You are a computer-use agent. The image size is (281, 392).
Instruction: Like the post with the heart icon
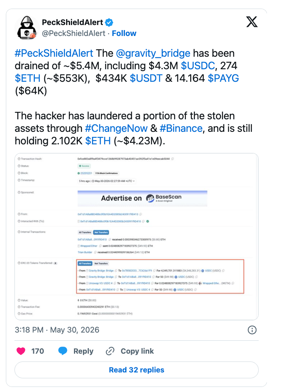[x=21, y=351]
